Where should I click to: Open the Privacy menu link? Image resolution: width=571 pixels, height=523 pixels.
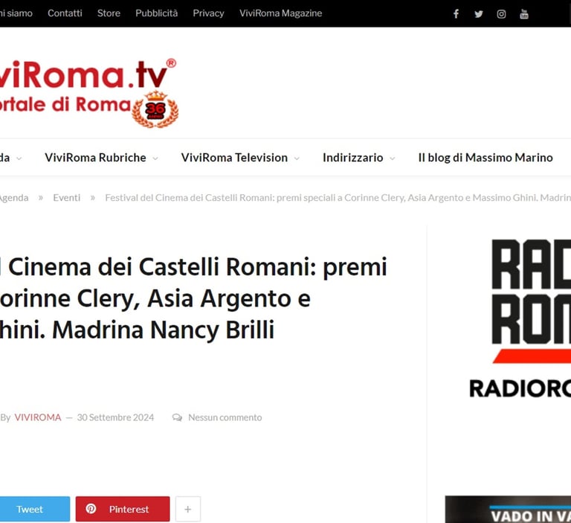point(208,13)
